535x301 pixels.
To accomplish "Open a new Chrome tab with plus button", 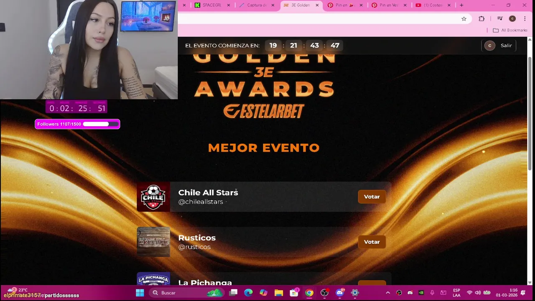I will click(x=461, y=5).
